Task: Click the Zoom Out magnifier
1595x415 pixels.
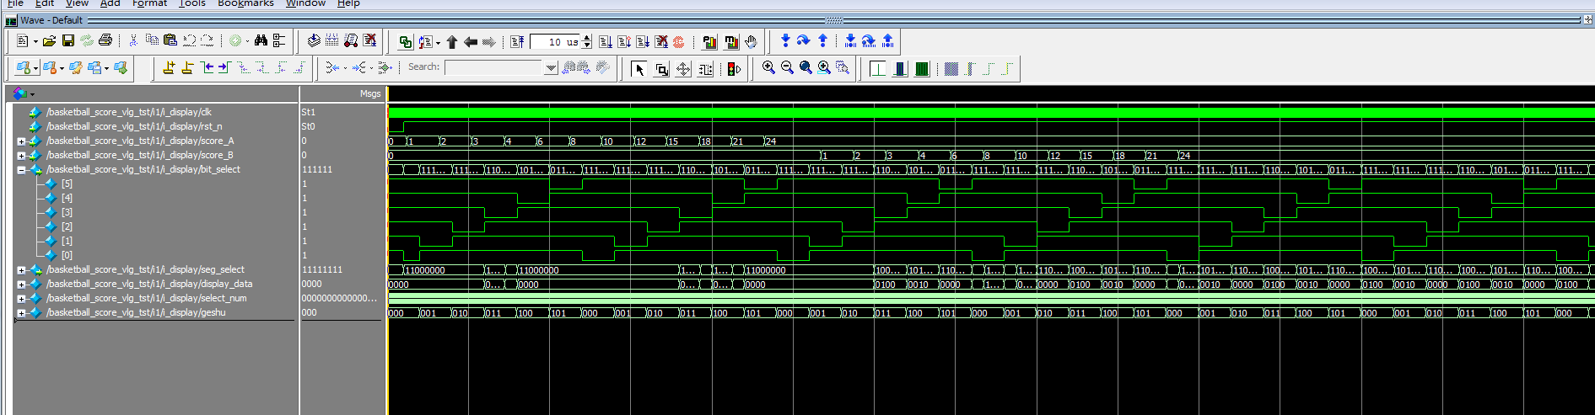Action: 787,67
